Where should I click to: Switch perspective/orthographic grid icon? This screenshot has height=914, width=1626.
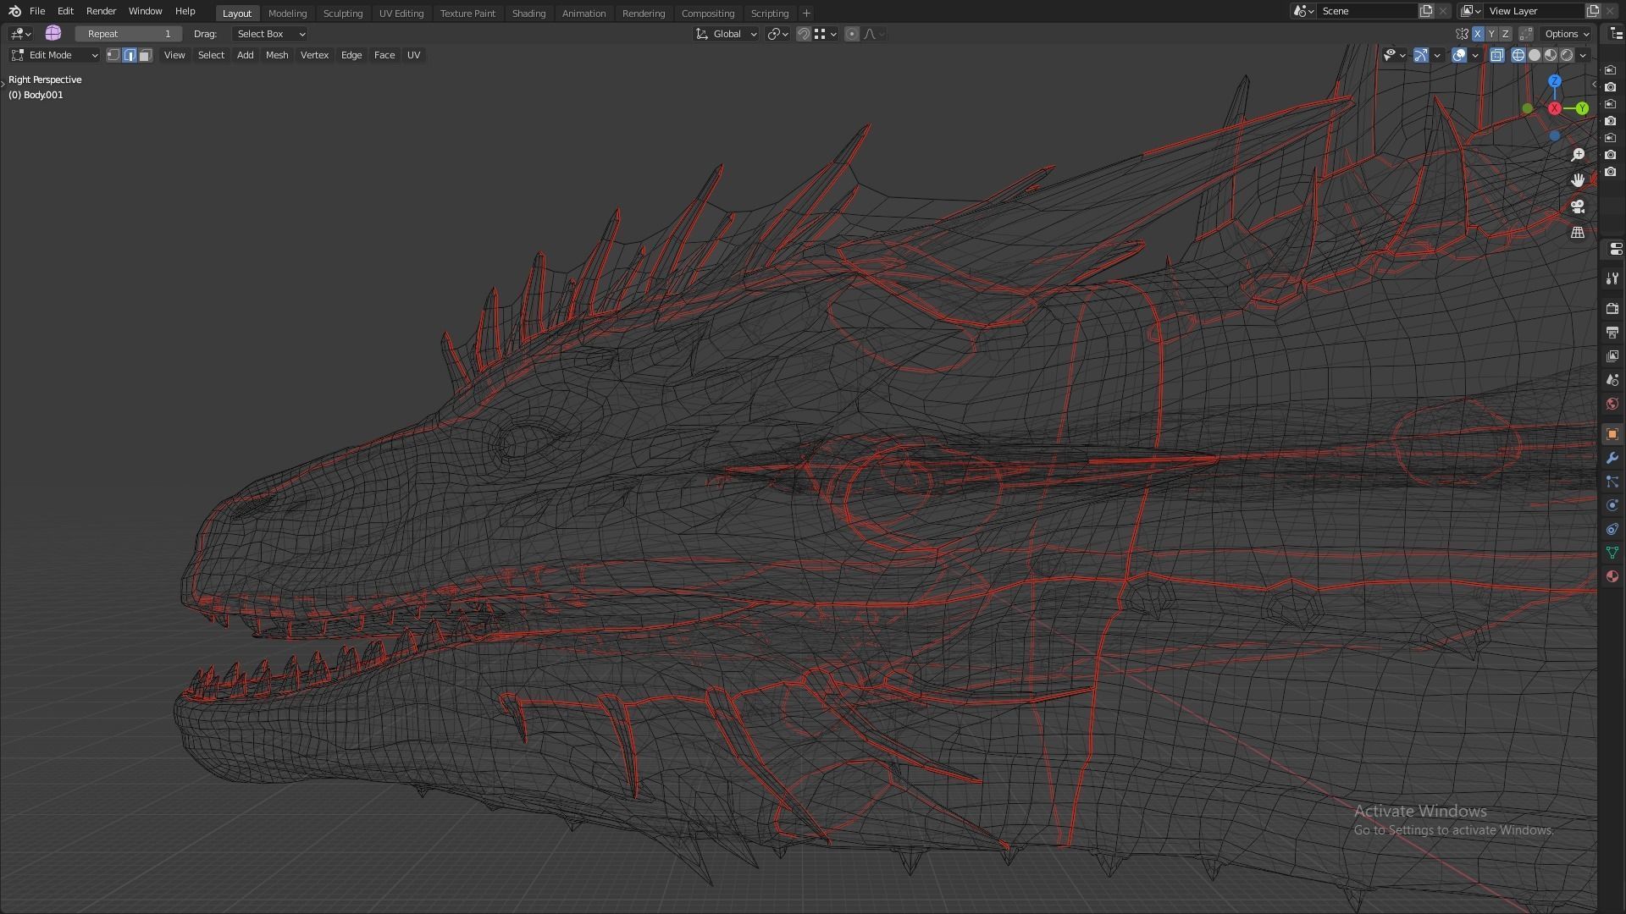tap(1578, 232)
